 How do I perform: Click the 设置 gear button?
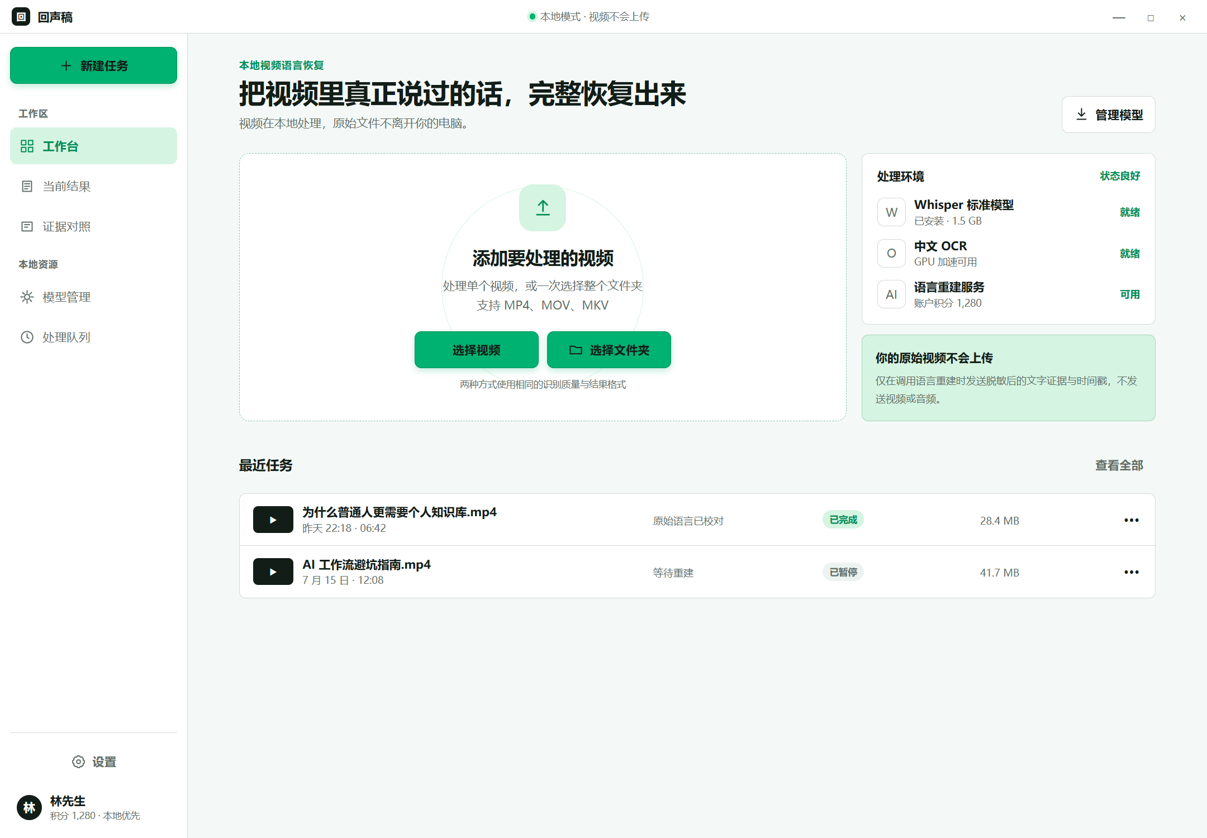click(x=93, y=761)
